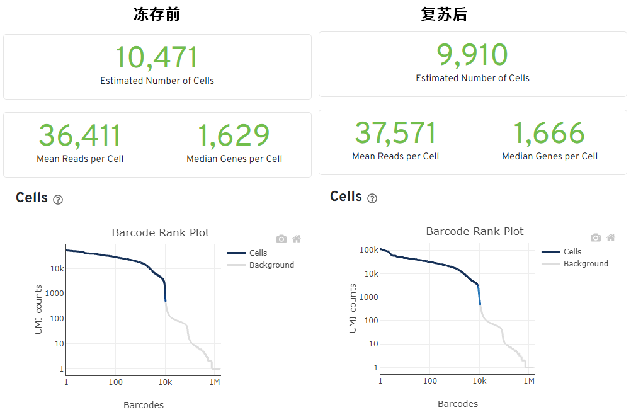Click the right Barcode Rank Plot title
Screen dimensions: 631x417
475,231
